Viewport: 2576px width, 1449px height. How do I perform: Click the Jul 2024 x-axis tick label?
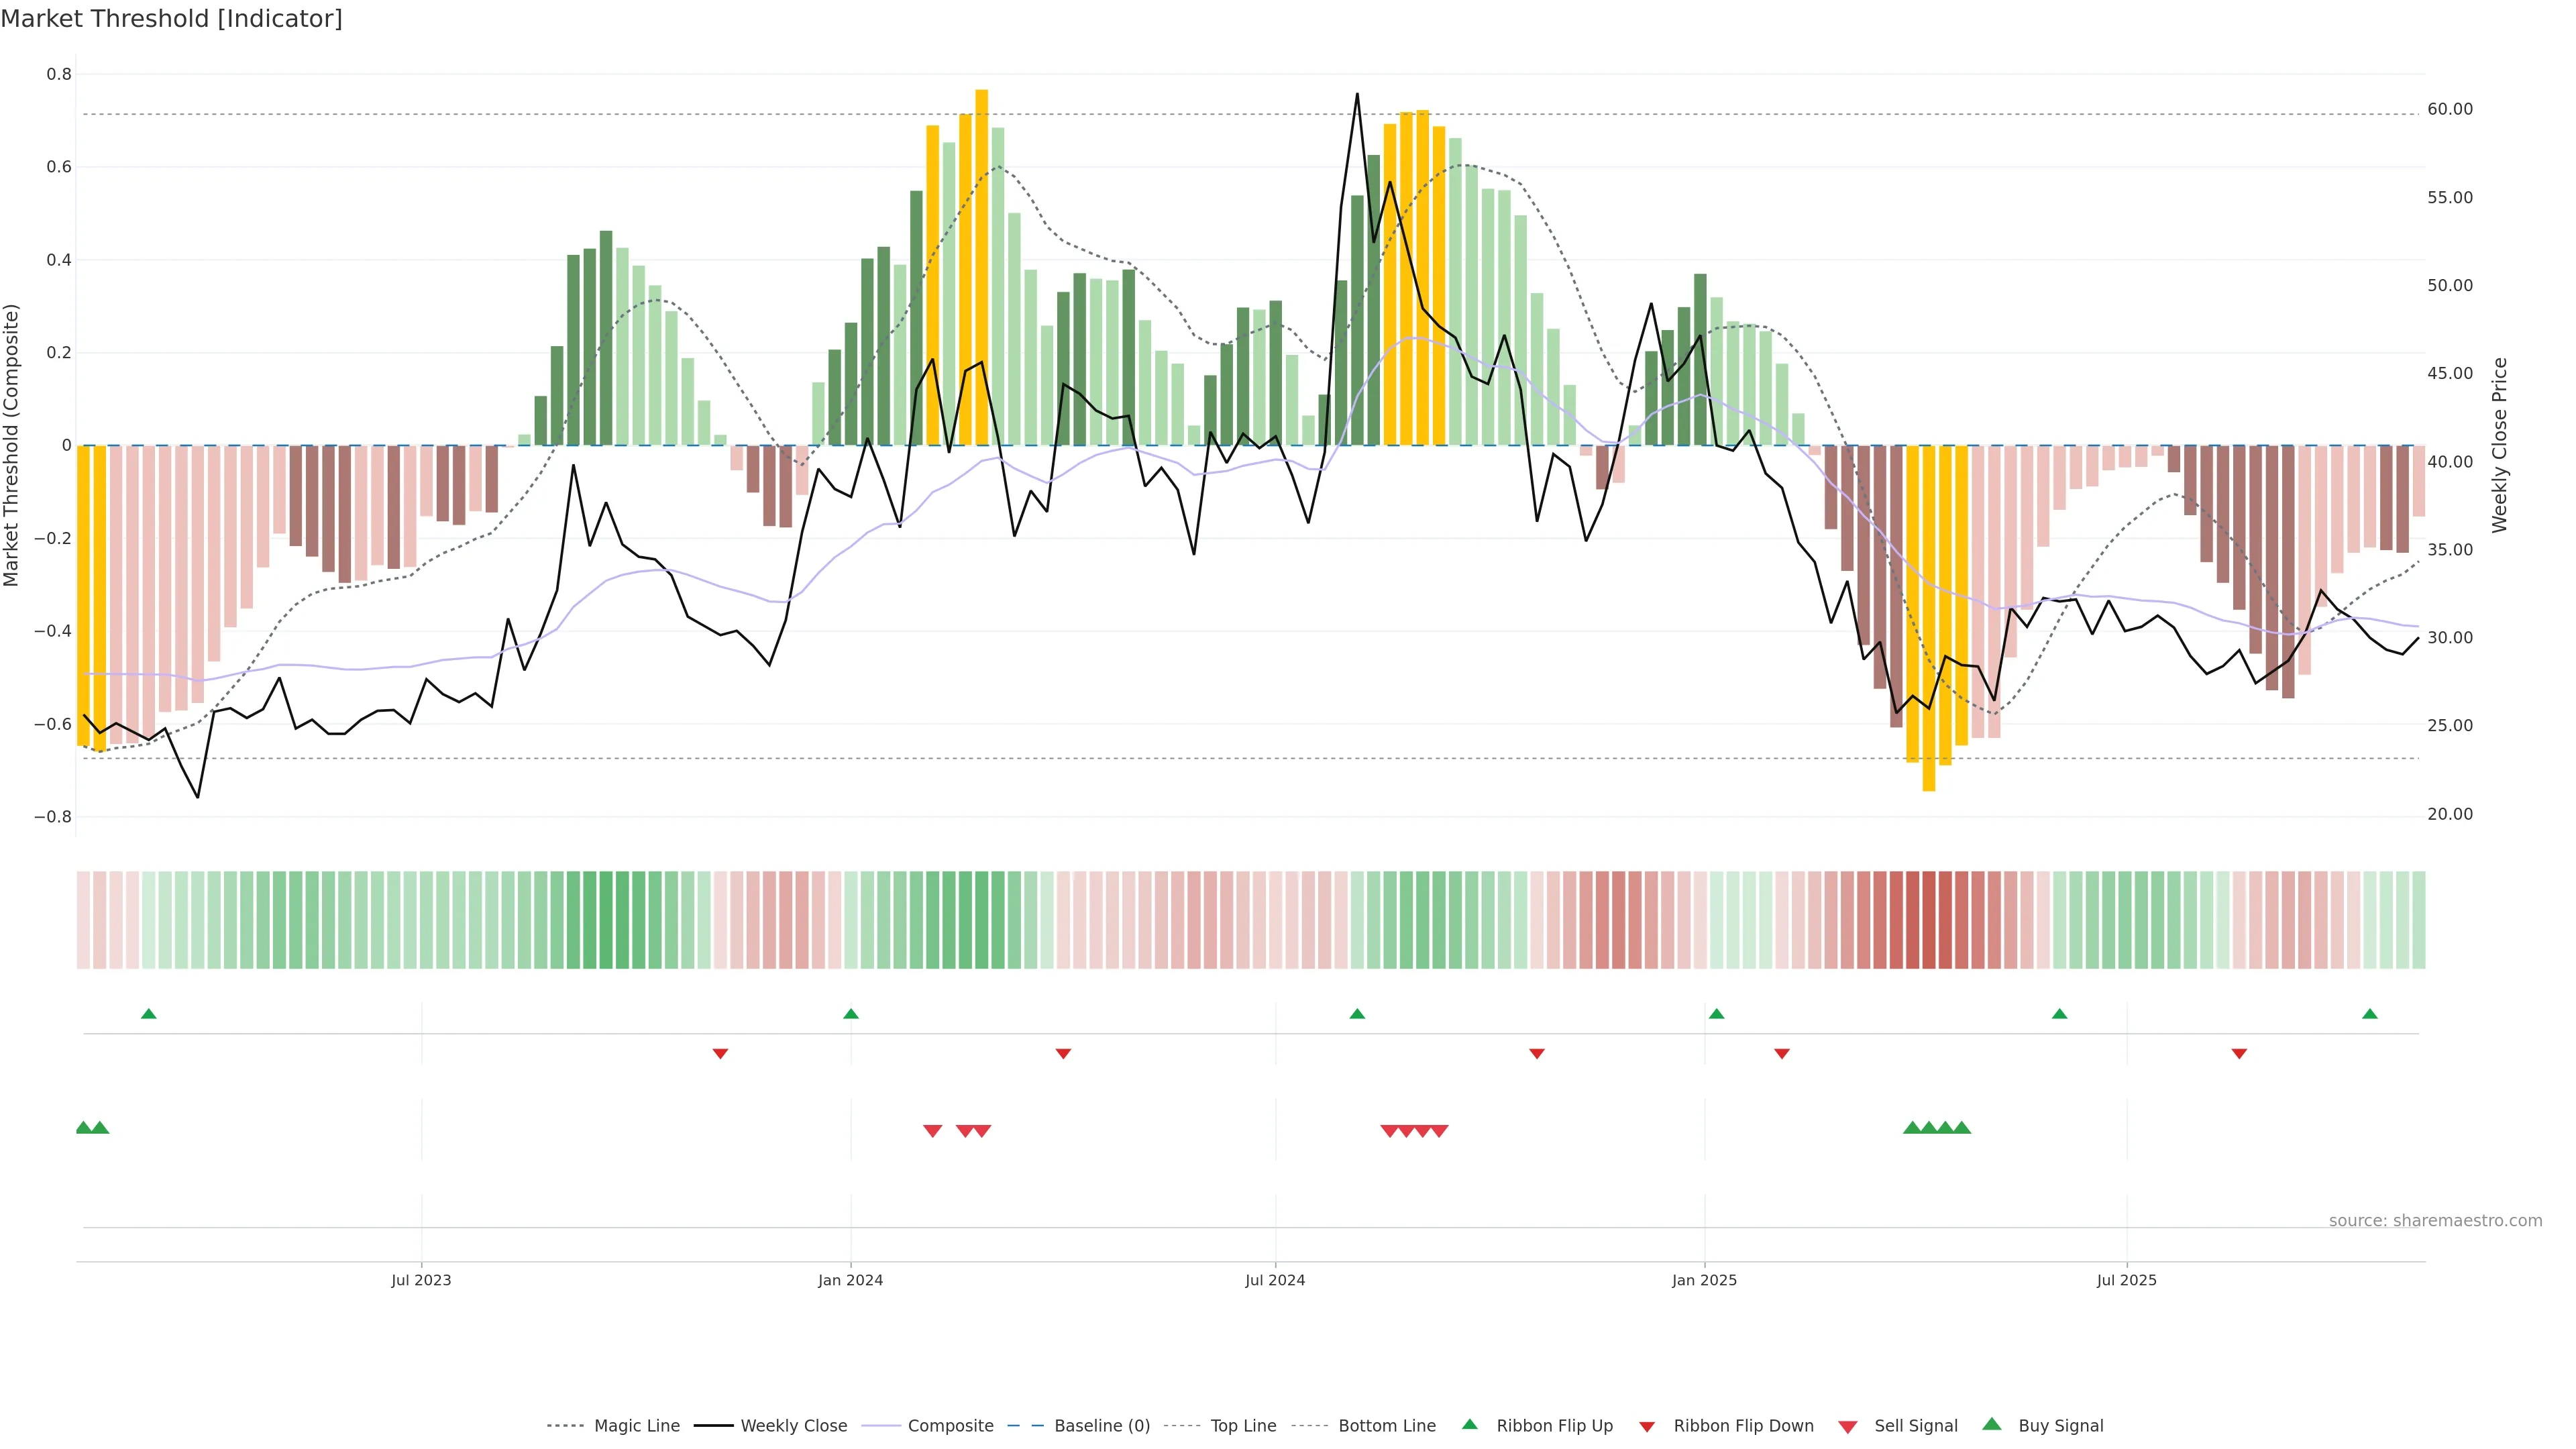(1275, 1281)
